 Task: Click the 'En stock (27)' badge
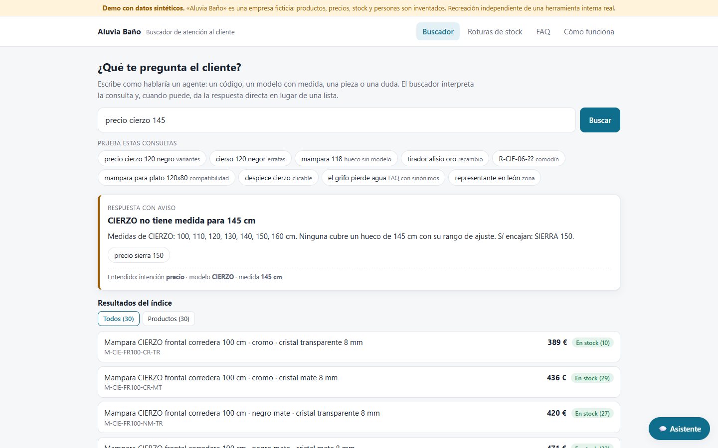point(592,413)
